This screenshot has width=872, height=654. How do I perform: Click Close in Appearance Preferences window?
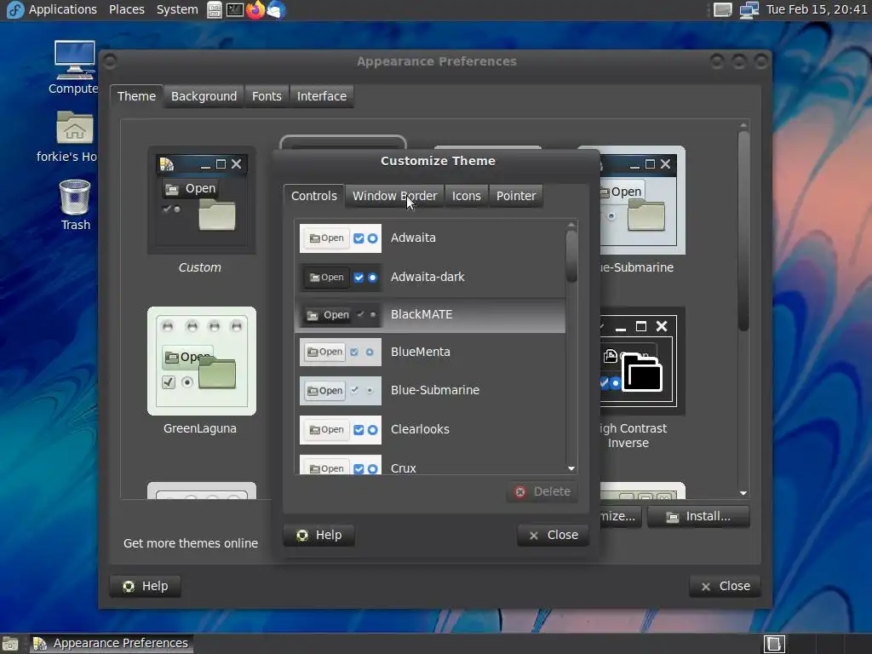(725, 586)
